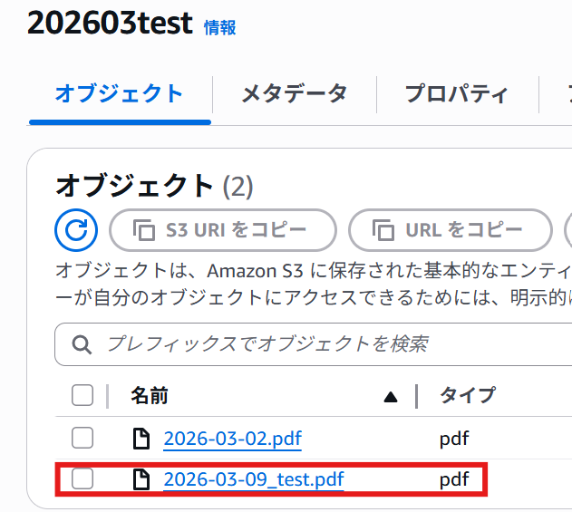
Task: Click the copy icon in URL をコピー button
Action: (383, 230)
